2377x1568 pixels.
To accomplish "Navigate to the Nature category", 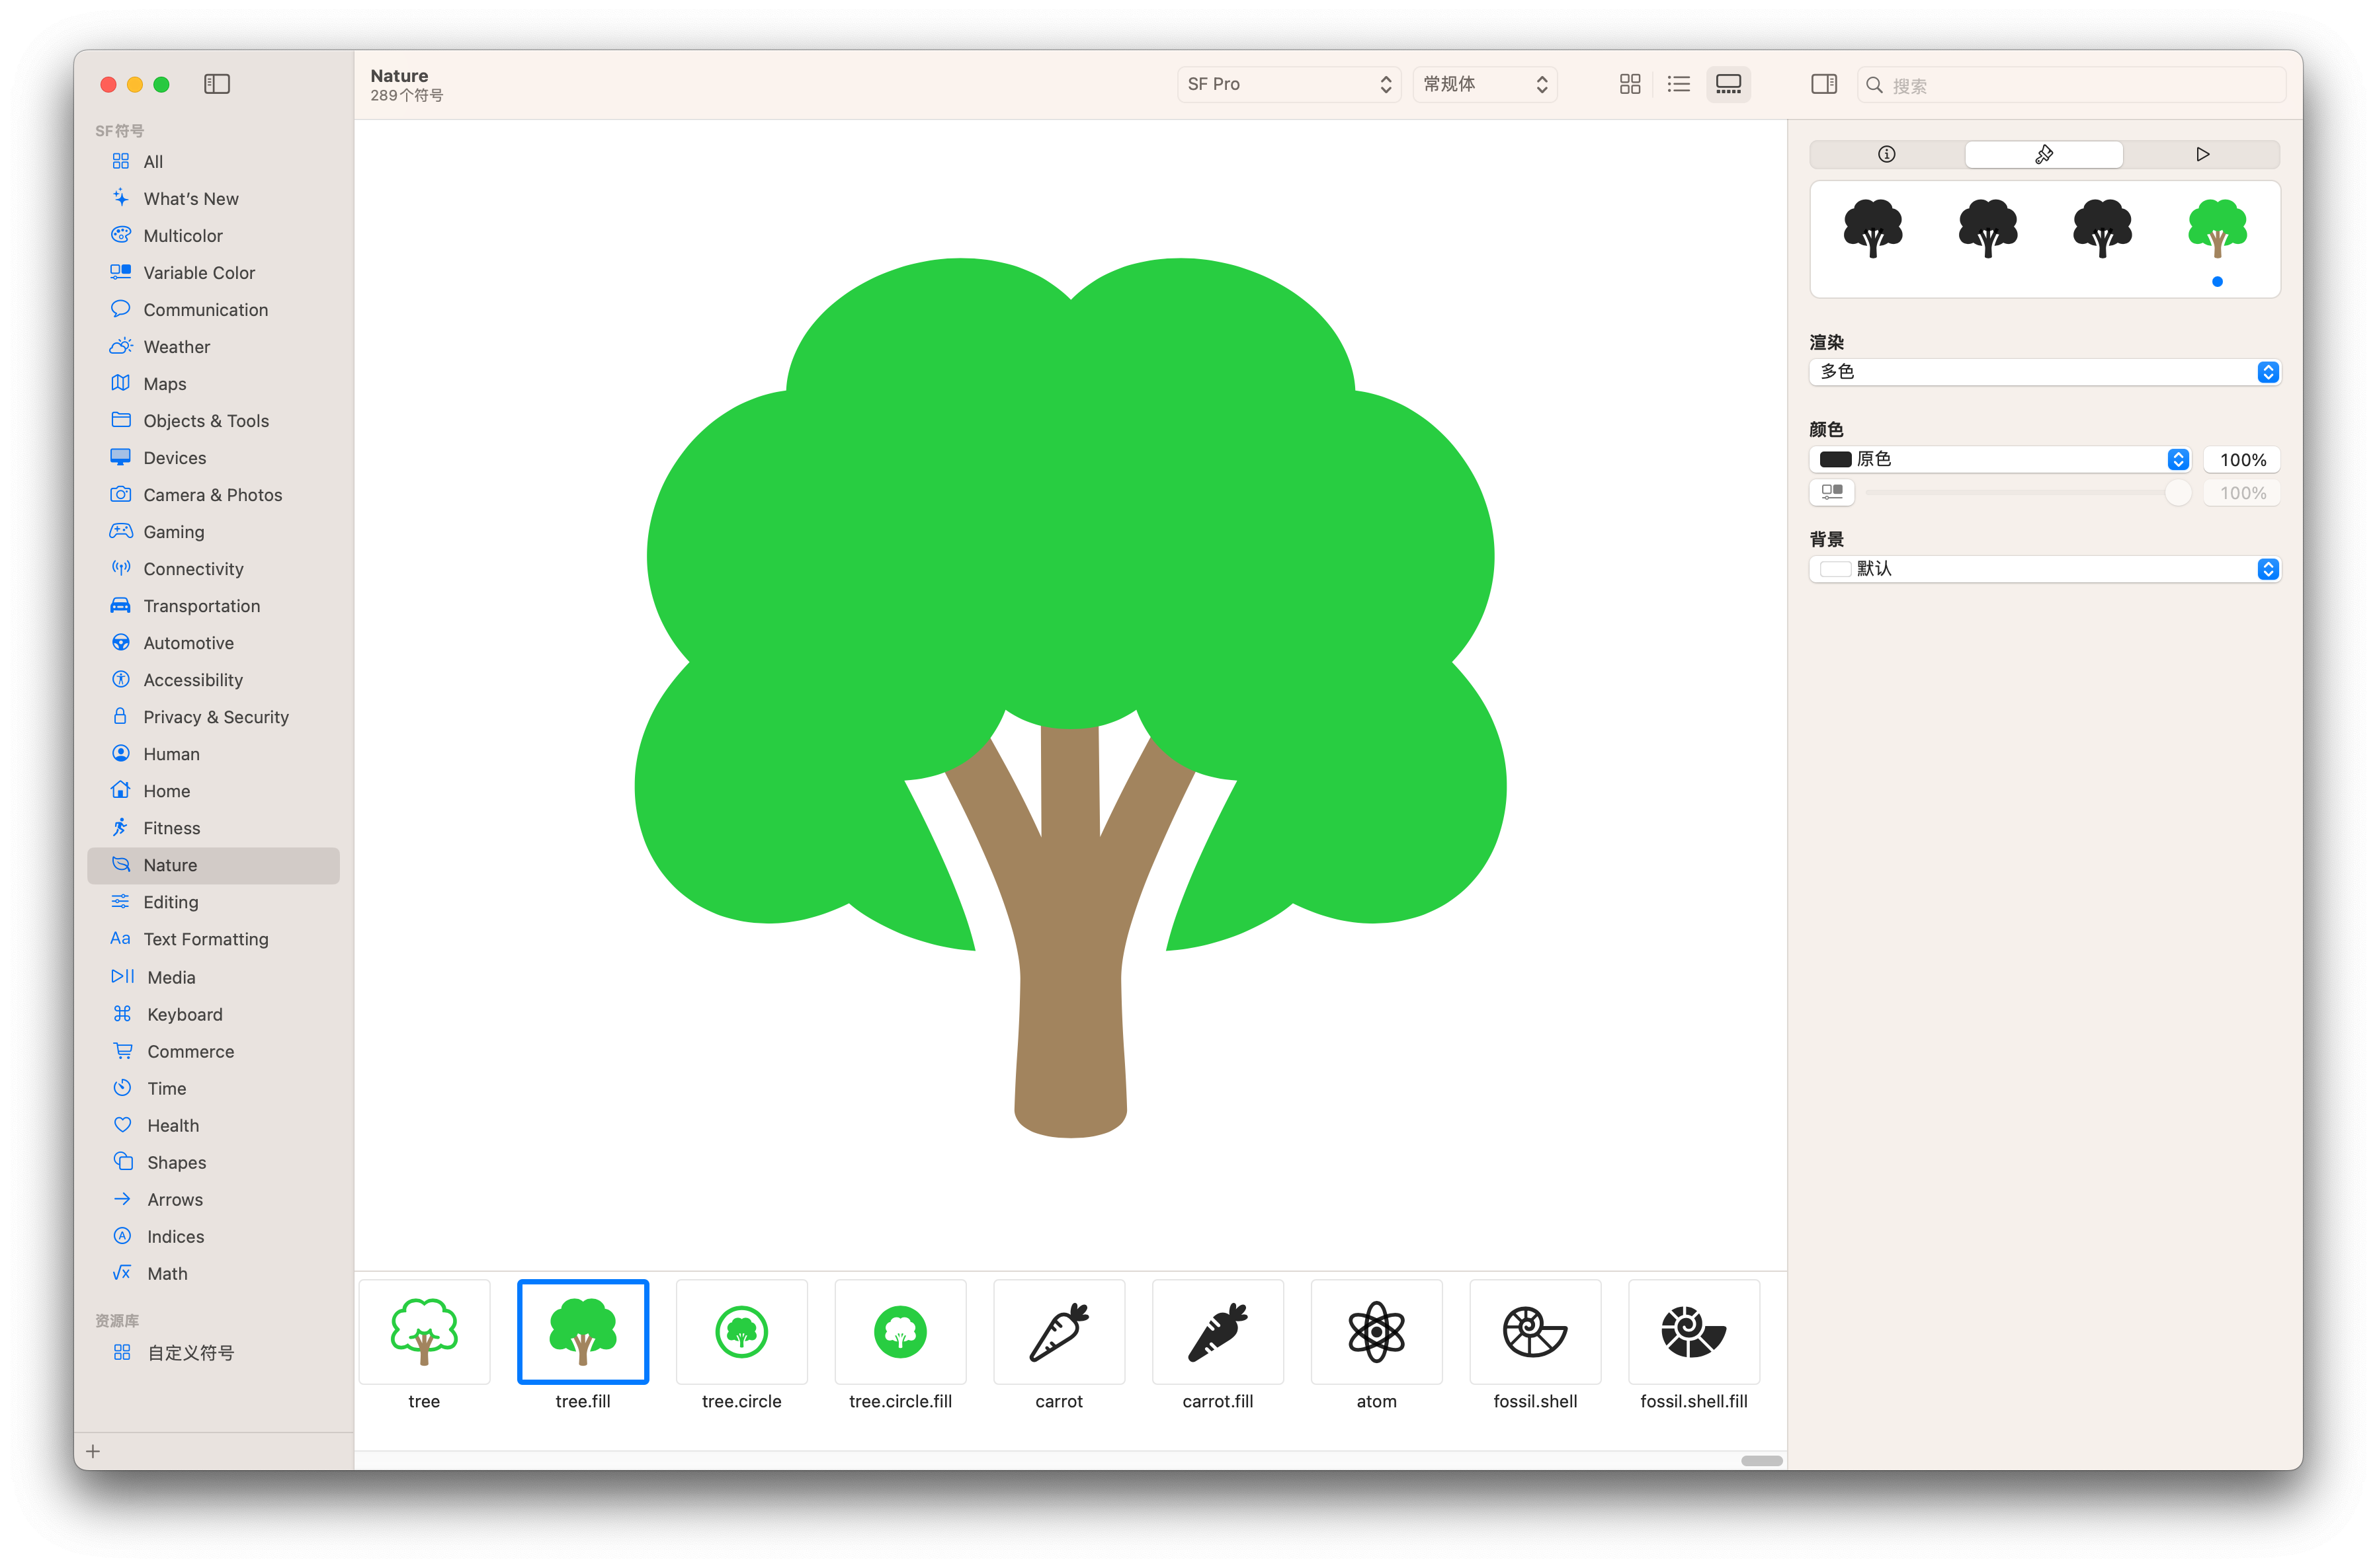I will pyautogui.click(x=170, y=865).
